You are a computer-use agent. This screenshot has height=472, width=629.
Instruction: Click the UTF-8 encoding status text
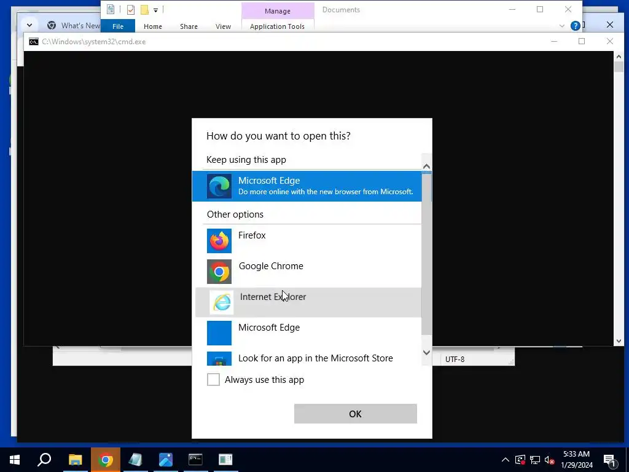pyautogui.click(x=455, y=359)
